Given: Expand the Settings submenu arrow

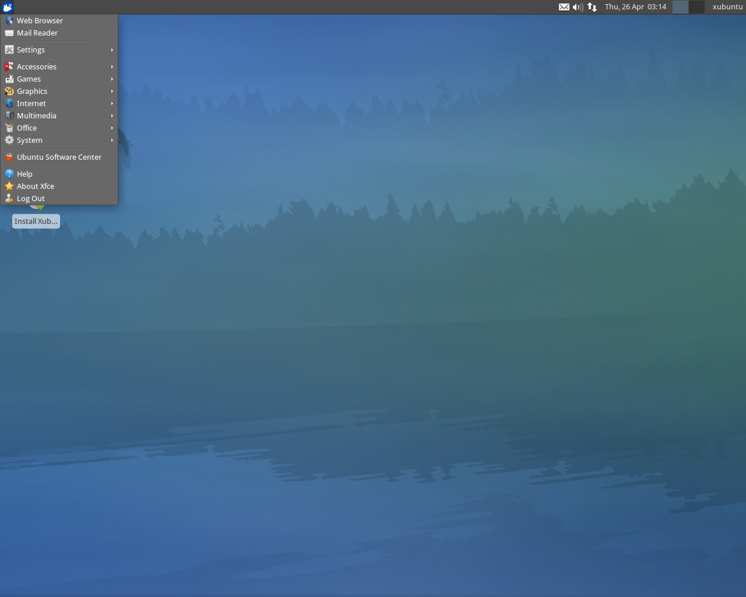Looking at the screenshot, I should [112, 50].
